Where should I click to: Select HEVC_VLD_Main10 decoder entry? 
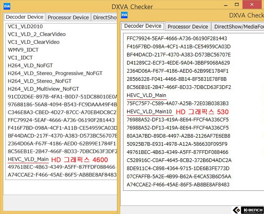point(149,111)
